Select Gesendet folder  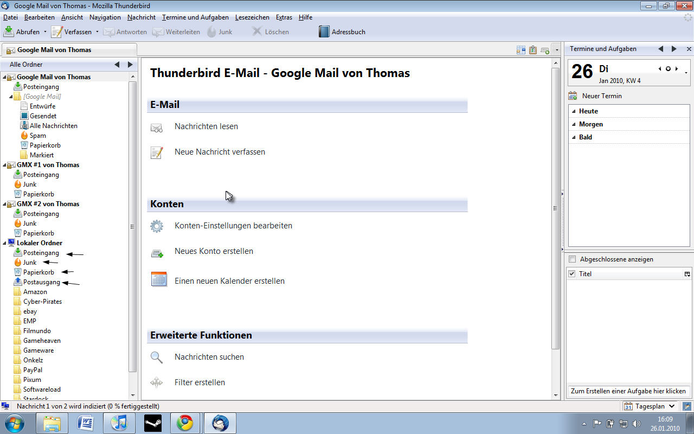point(43,116)
